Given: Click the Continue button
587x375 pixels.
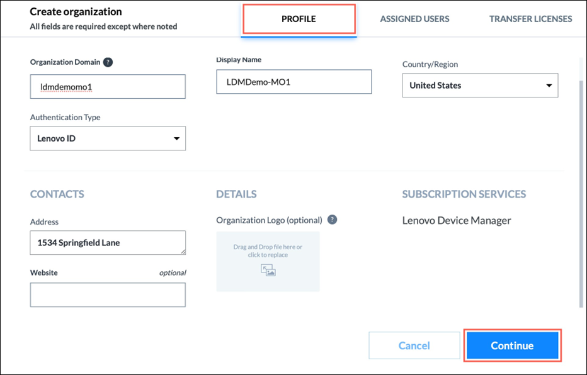Looking at the screenshot, I should [x=512, y=345].
